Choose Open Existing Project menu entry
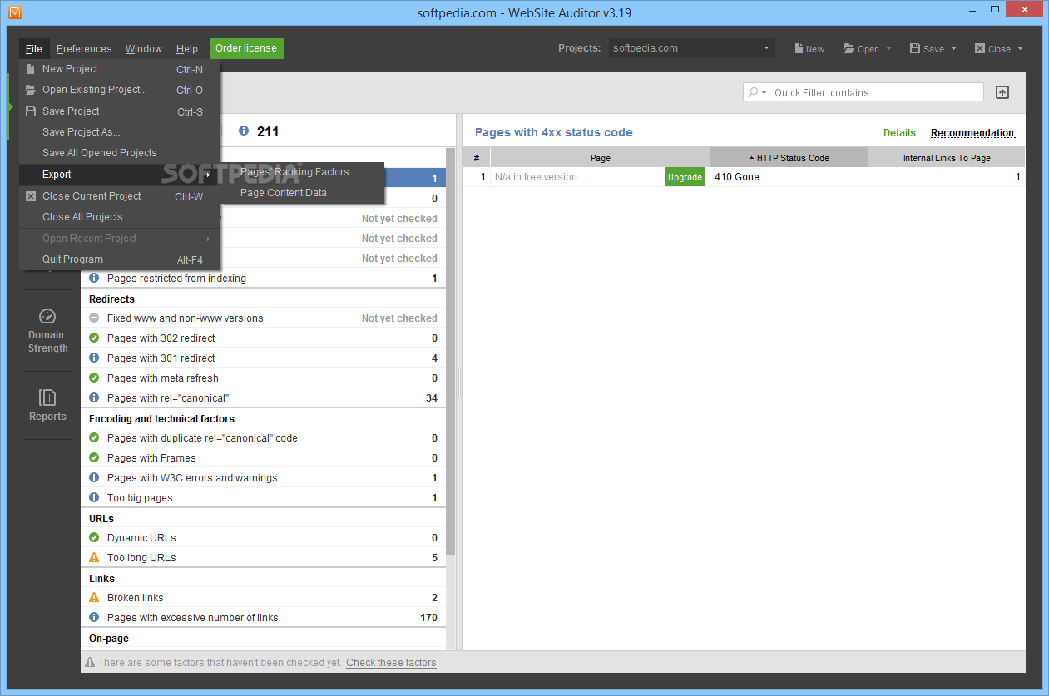Image resolution: width=1049 pixels, height=696 pixels. click(x=120, y=90)
